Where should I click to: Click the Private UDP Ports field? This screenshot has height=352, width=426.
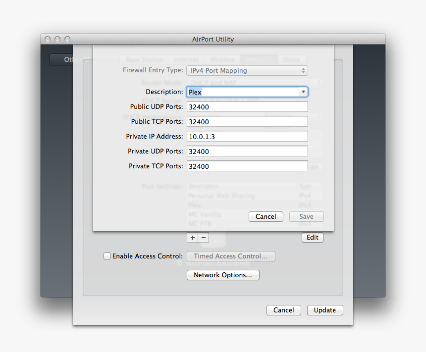click(x=247, y=151)
